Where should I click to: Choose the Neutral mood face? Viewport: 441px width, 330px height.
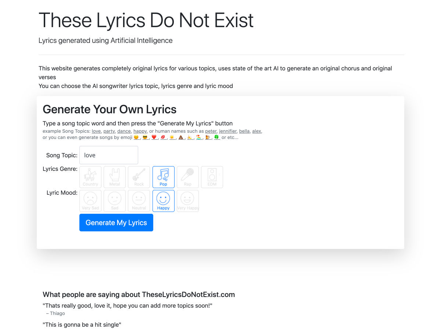click(139, 201)
